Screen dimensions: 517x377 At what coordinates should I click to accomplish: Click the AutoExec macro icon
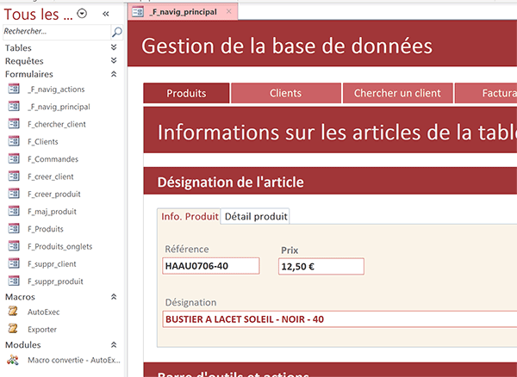tap(13, 311)
